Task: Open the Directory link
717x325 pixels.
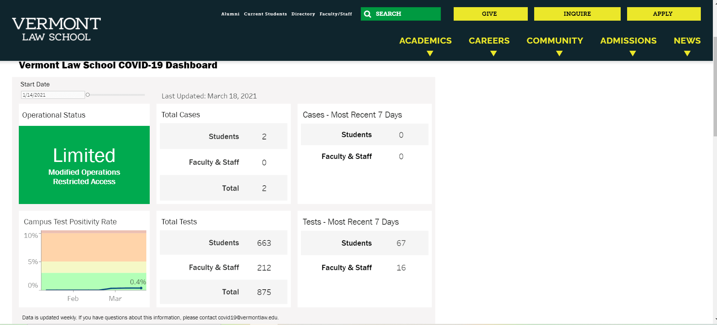Action: [303, 14]
